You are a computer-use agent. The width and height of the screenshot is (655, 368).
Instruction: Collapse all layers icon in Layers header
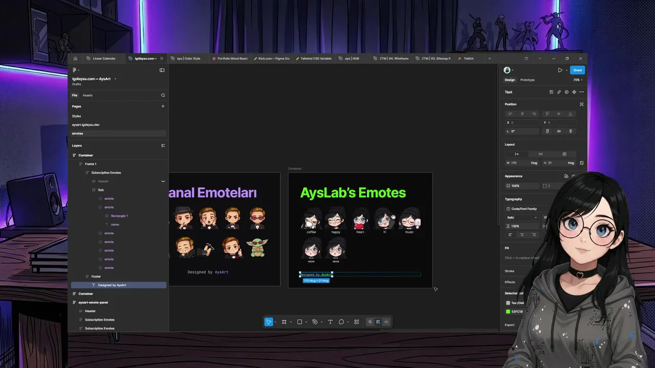163,146
